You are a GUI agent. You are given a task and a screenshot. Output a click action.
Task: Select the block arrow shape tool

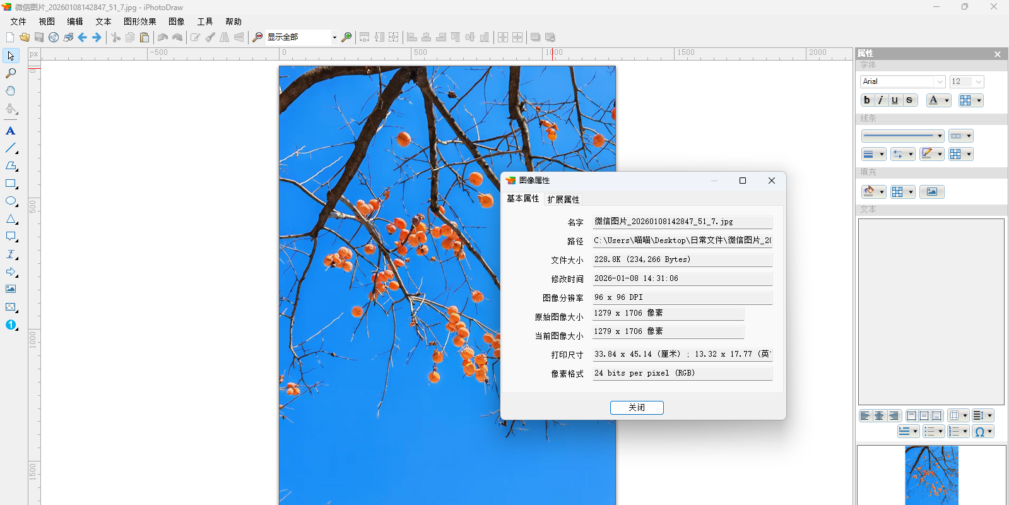click(11, 272)
